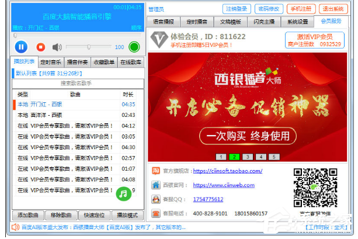Click the 移除歌曲 button
The height and width of the screenshot is (239, 358).
tap(61, 215)
